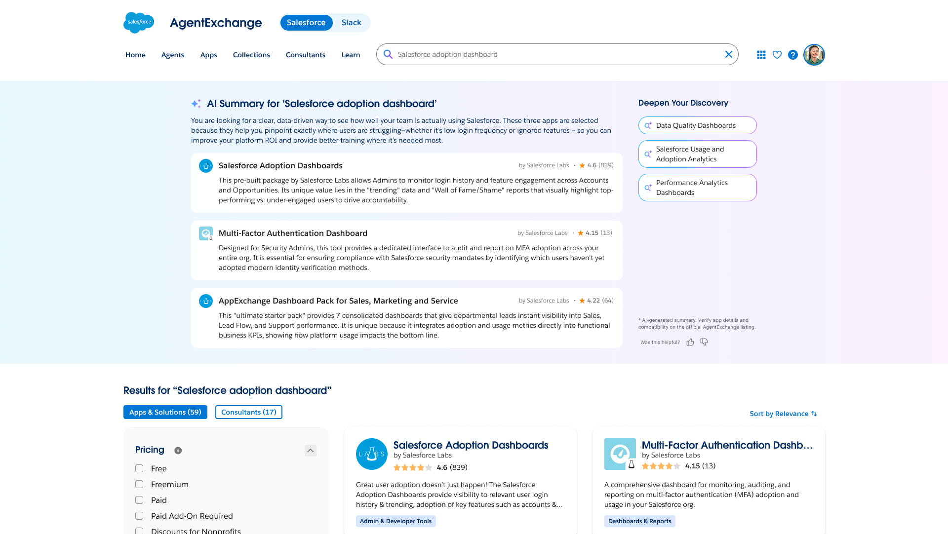Screen dimensions: 948x534
Task: Click the Salesforce cloud logo
Action: tap(139, 23)
